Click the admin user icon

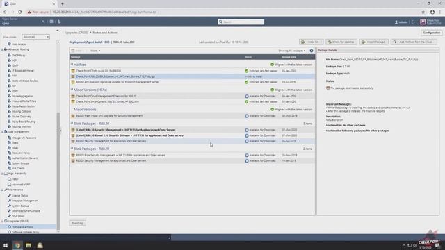point(396,22)
